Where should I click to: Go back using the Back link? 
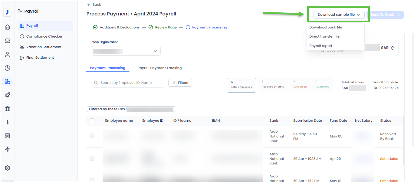(94, 5)
